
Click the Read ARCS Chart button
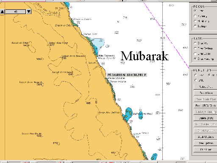point(206,106)
